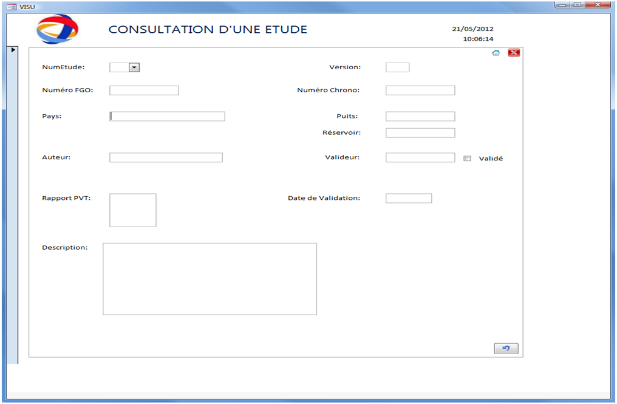The height and width of the screenshot is (404, 617).
Task: Click inside the Pays text field
Action: pyautogui.click(x=168, y=117)
